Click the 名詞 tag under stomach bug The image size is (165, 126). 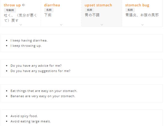(130, 10)
